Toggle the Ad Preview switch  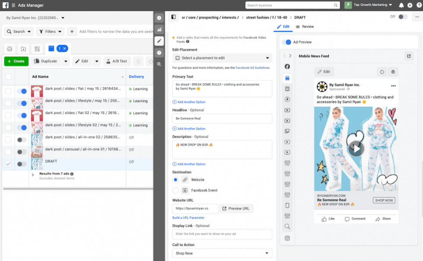pyautogui.click(x=287, y=42)
